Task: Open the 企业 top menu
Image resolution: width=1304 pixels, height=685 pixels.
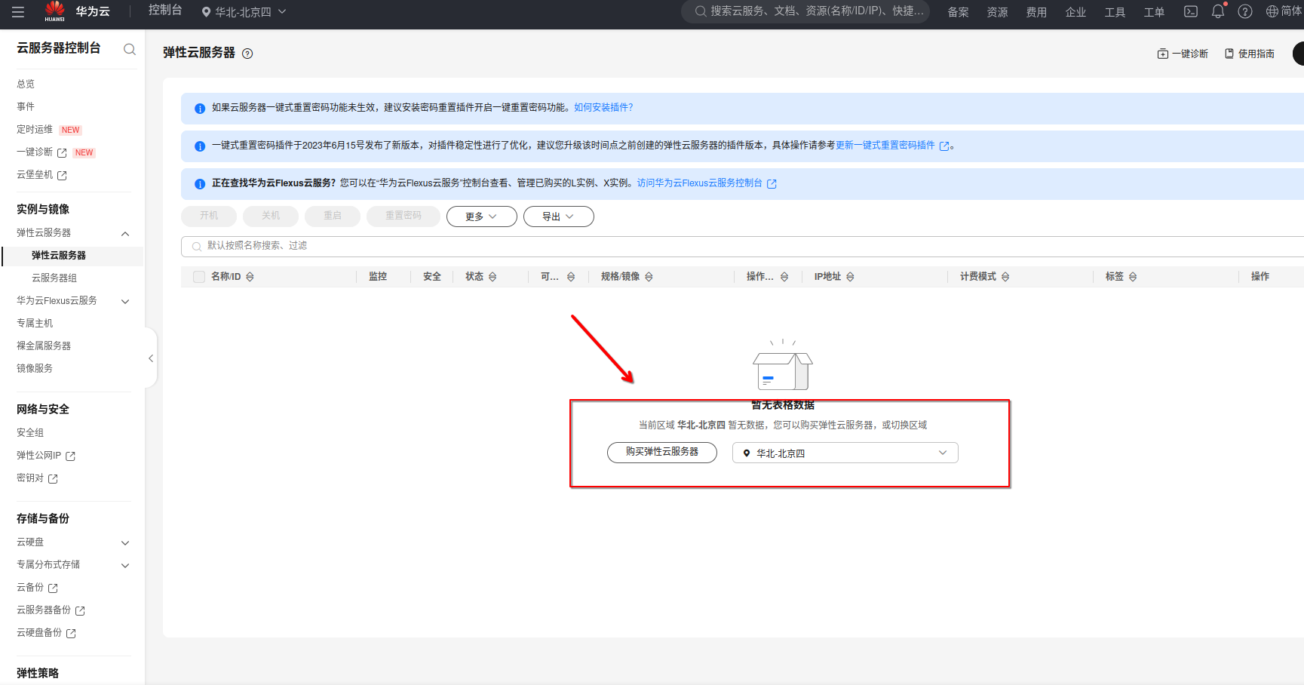Action: coord(1075,12)
